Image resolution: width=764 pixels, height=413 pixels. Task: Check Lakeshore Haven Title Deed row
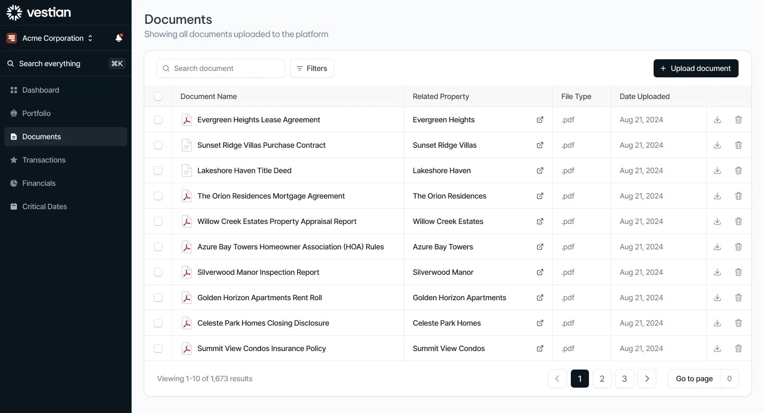click(158, 170)
